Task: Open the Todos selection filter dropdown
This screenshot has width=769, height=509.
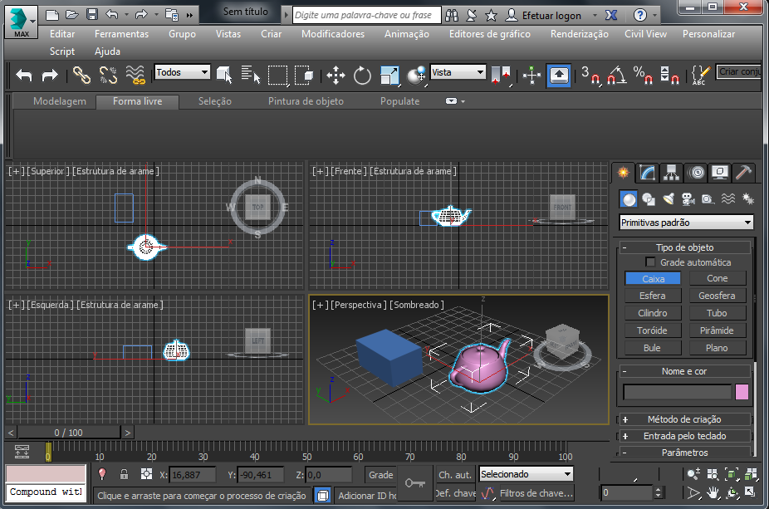Action: click(182, 72)
